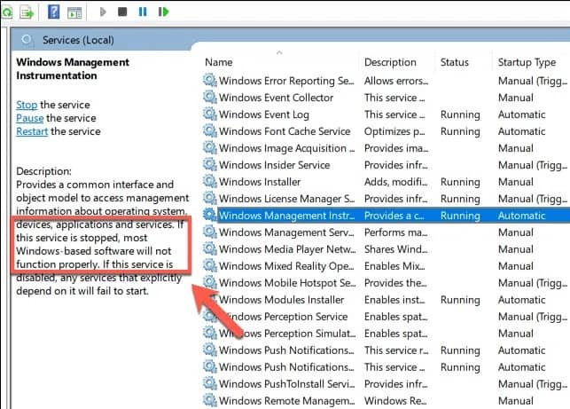
Task: Click the Export List toolbar icon
Action: [27, 12]
